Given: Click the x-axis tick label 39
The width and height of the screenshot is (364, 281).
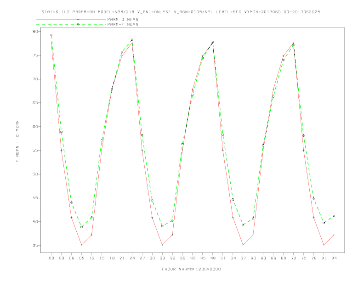Looking at the screenshot, I should tap(182, 258).
